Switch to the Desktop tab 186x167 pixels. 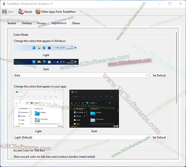[x=27, y=23]
